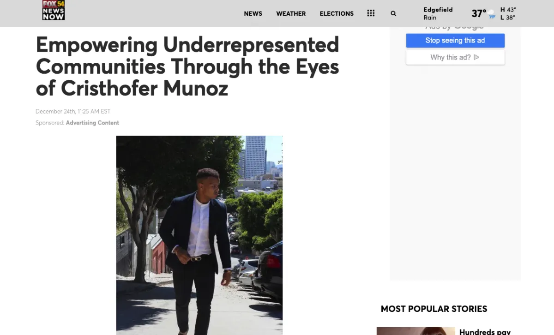Open the Hundreds pay story link
The width and height of the screenshot is (554, 335).
click(x=485, y=331)
